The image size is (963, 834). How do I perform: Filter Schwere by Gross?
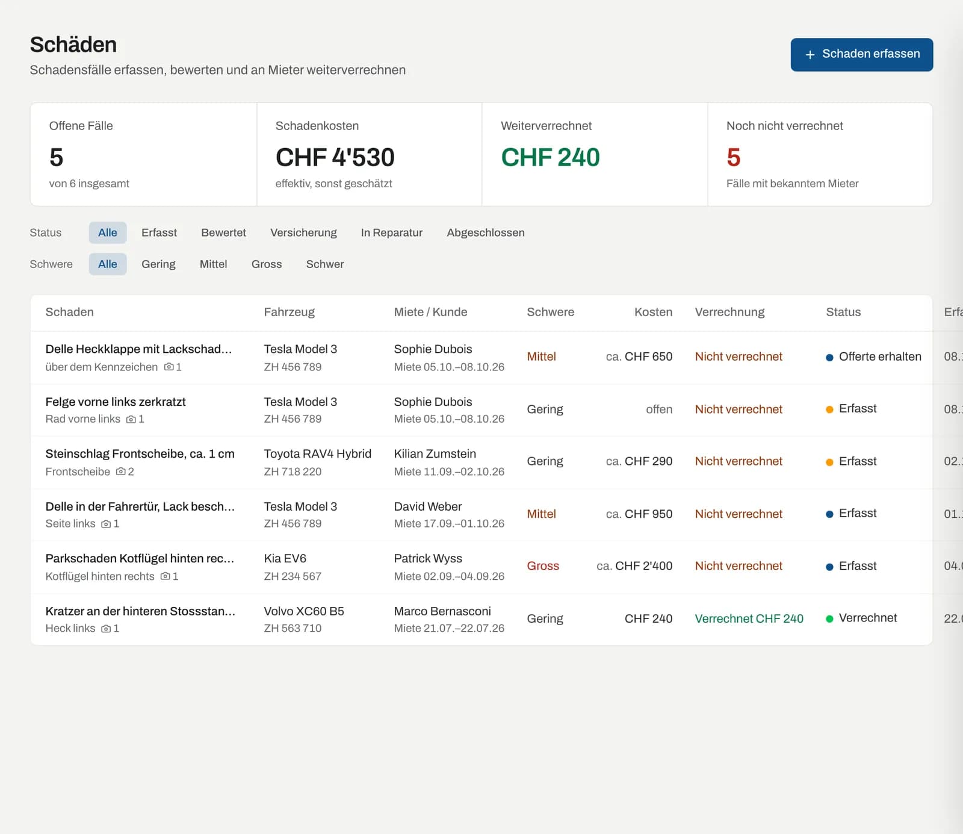(x=267, y=264)
